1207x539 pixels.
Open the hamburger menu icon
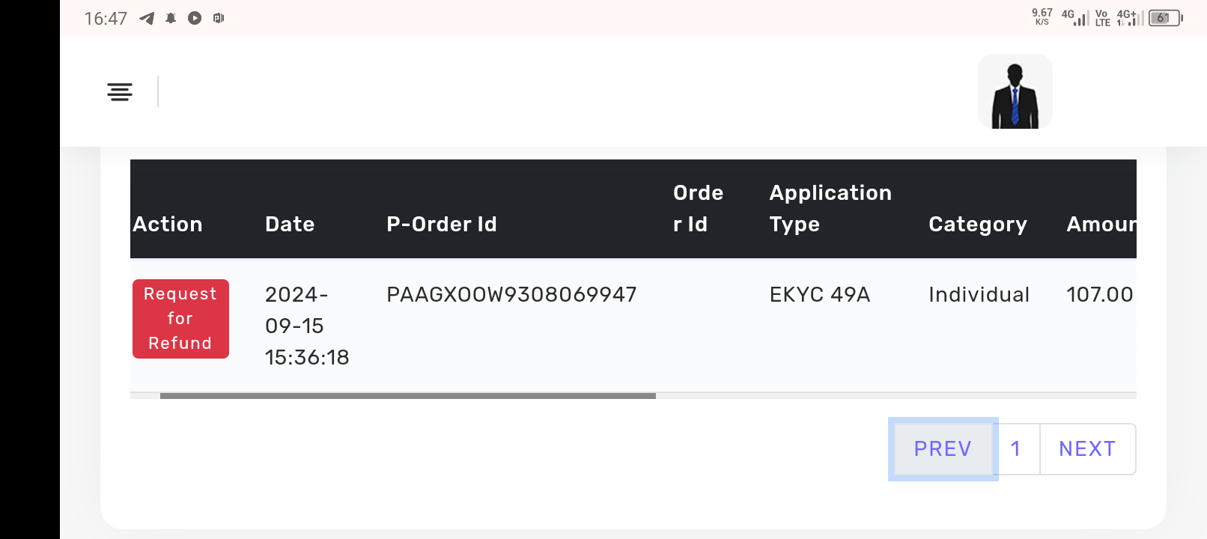click(120, 92)
